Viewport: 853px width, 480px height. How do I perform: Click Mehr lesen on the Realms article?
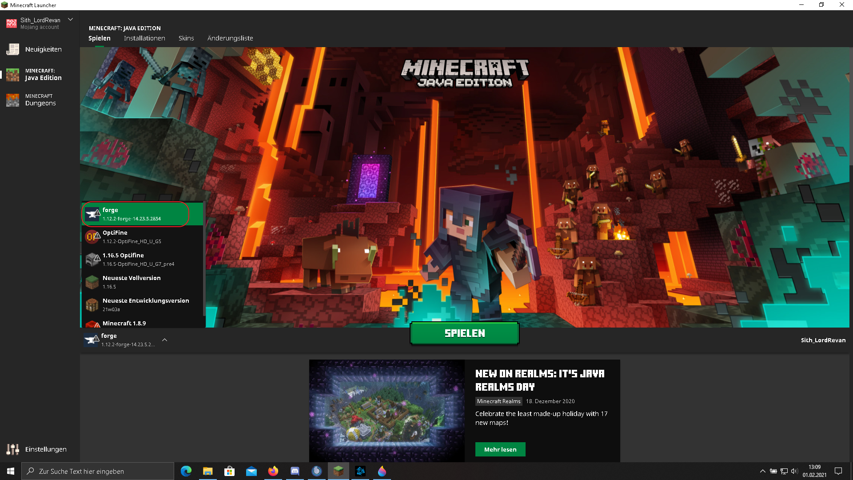tap(500, 449)
